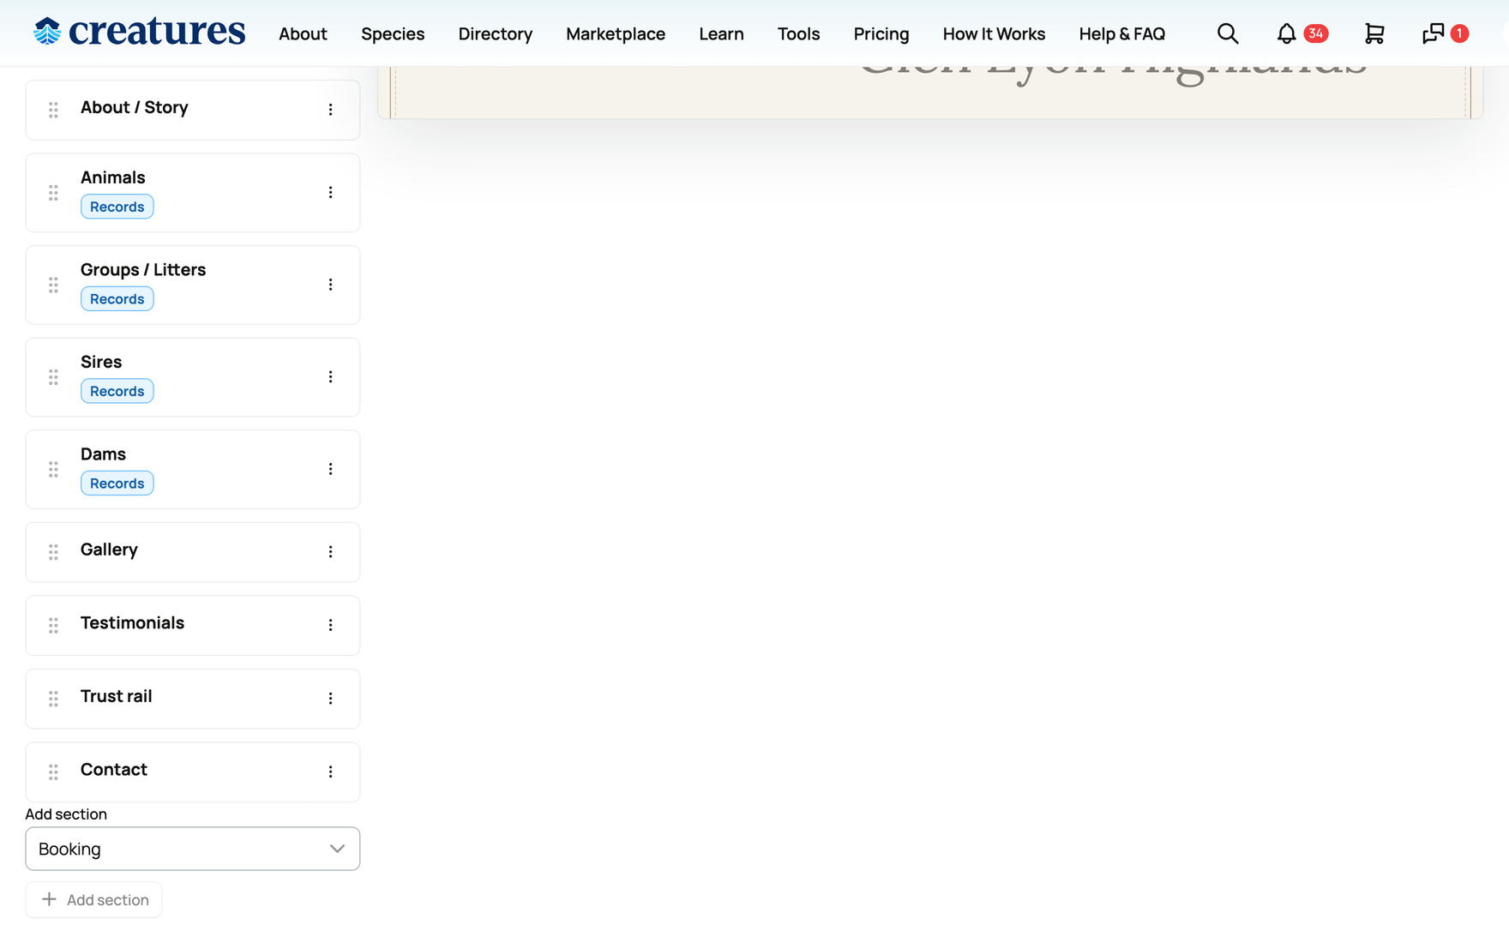Click Records badge under Sires
Image resolution: width=1509 pixels, height=943 pixels.
[x=117, y=391]
